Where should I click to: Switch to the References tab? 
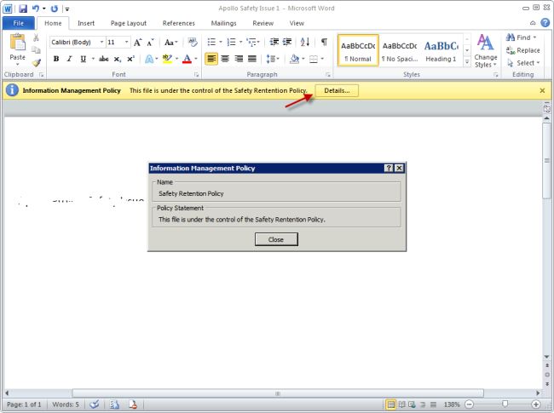tap(178, 23)
